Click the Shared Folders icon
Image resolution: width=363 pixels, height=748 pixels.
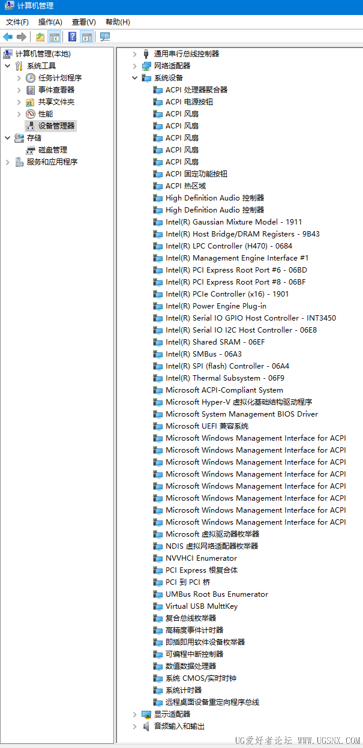point(30,102)
